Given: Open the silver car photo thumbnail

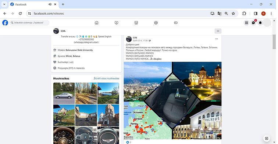Looking at the screenshot, I should point(64,93).
